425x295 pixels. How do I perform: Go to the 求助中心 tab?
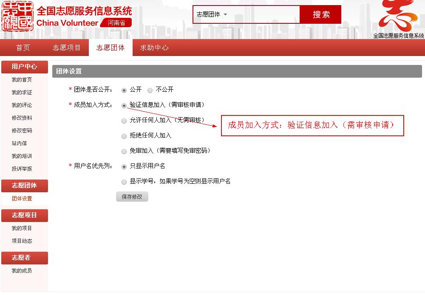[154, 48]
